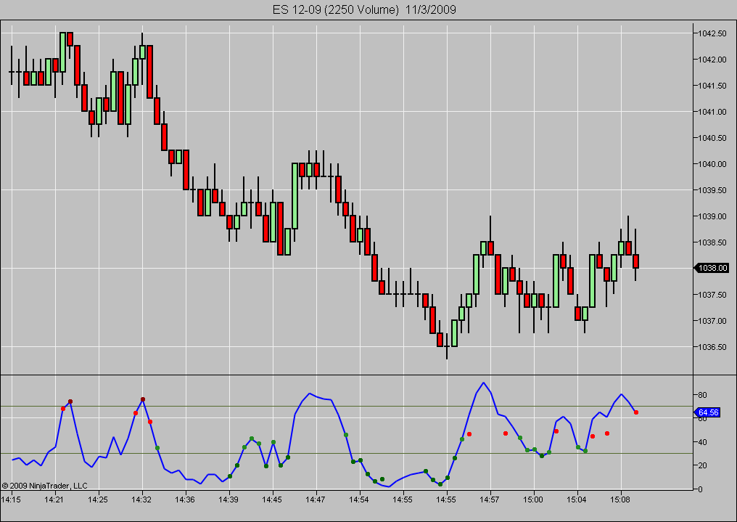Select the 1037.50 price axis label
This screenshot has width=737, height=522.
click(712, 295)
